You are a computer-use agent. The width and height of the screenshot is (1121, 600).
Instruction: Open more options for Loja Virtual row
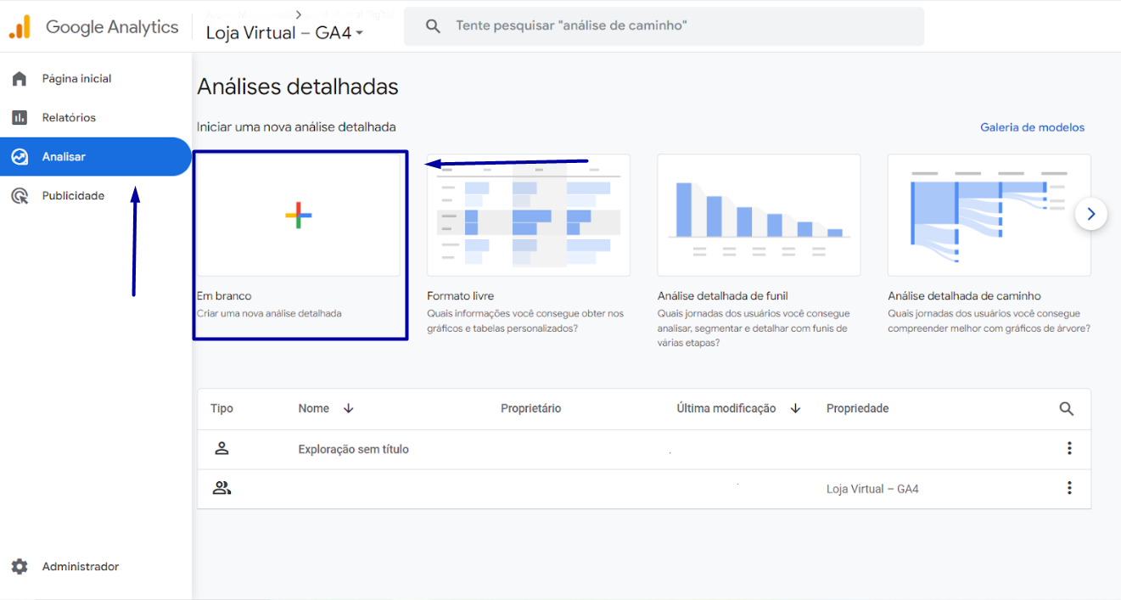(1069, 488)
